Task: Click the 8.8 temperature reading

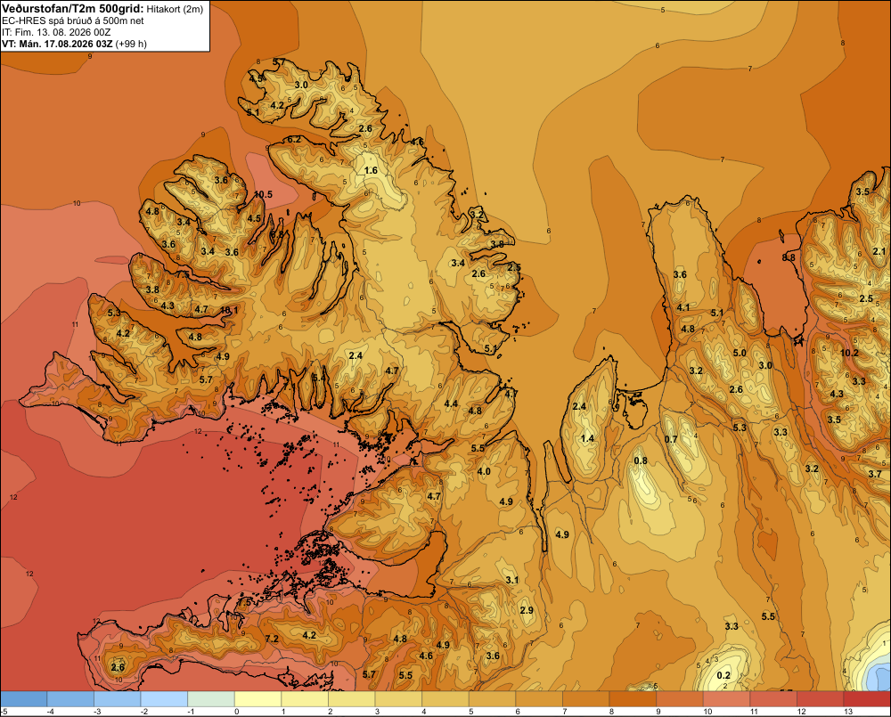Action: click(789, 257)
